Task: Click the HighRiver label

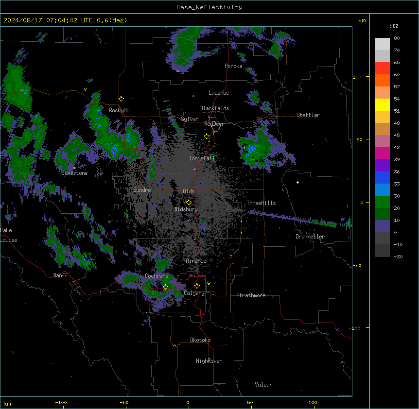Action: pyautogui.click(x=209, y=361)
